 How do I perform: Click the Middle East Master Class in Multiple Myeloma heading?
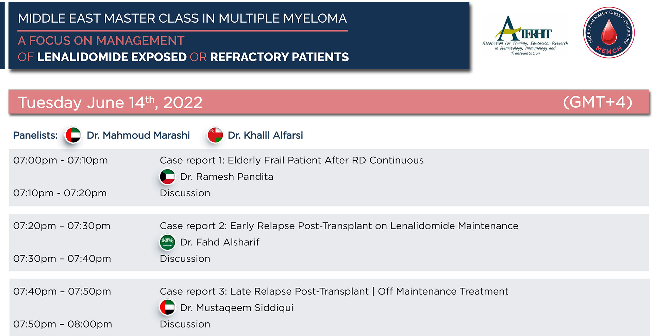(x=182, y=18)
